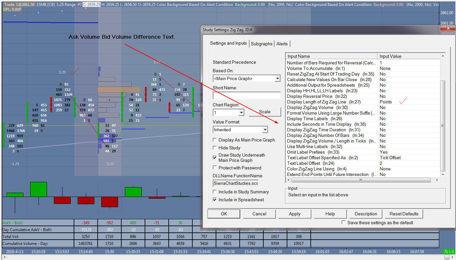Open the Value Format dropdown
This screenshot has height=260, width=456.
[265, 130]
